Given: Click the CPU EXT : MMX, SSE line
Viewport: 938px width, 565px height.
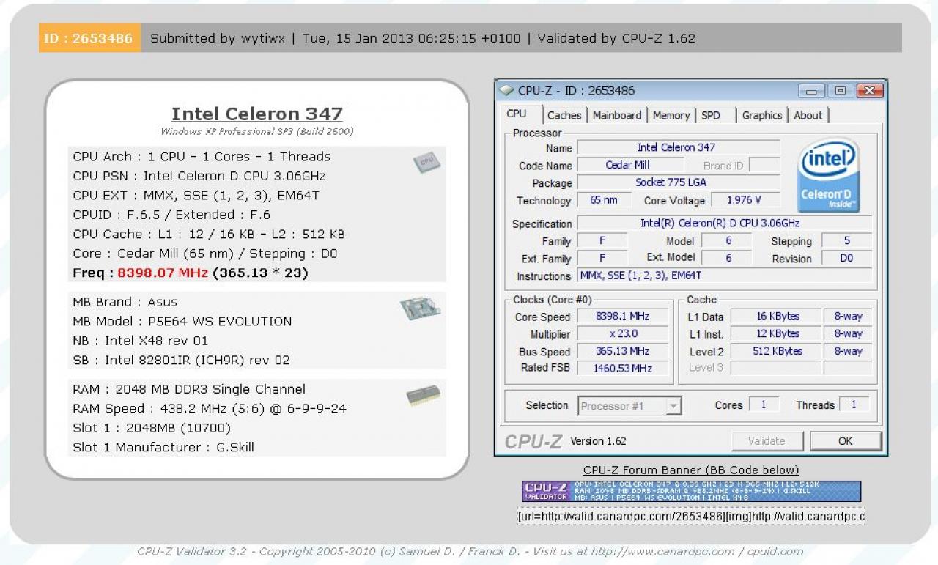Looking at the screenshot, I should coord(196,196).
